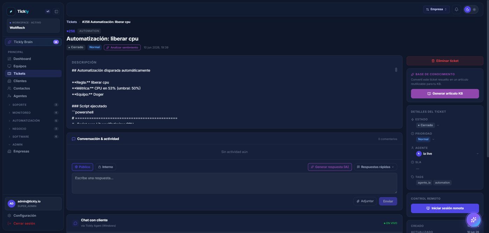Open Prioridad dropdown showing Normal
This screenshot has width=489, height=233.
pos(425,139)
